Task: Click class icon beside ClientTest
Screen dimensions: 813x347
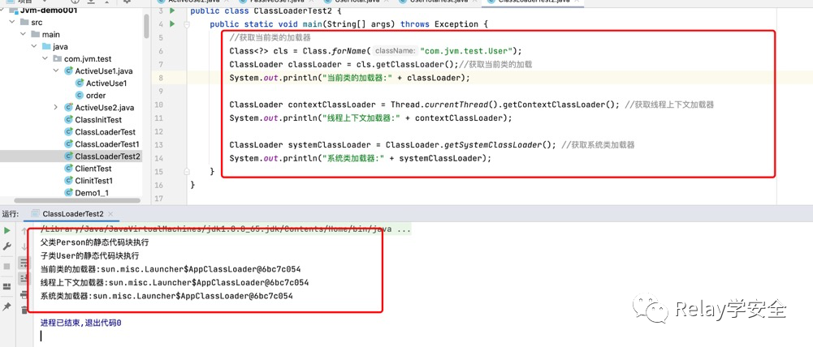Action: 68,169
